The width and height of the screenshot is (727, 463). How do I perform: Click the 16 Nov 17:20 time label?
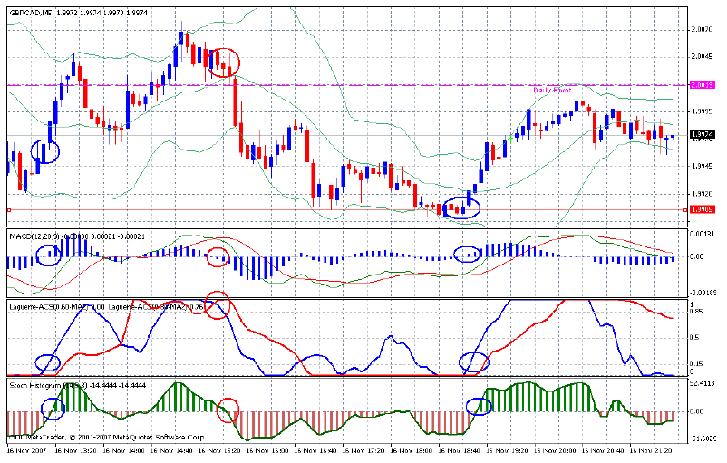pyautogui.click(x=363, y=450)
